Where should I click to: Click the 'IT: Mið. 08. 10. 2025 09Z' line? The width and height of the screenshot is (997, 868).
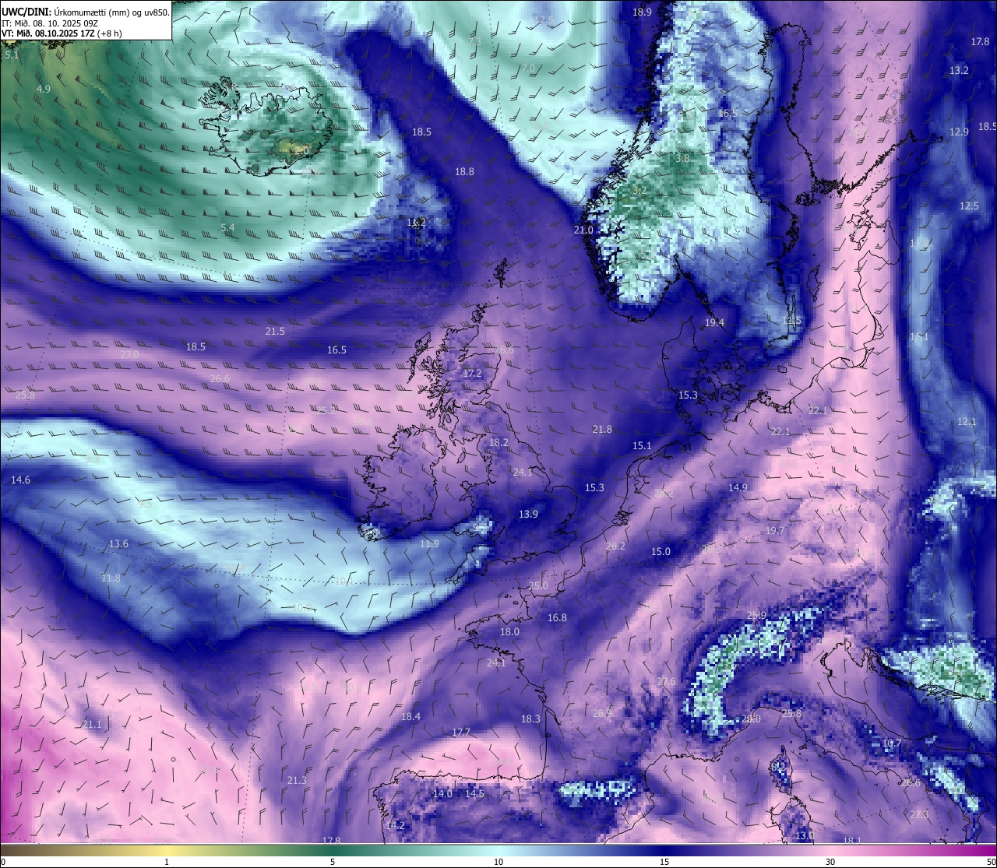(x=50, y=23)
